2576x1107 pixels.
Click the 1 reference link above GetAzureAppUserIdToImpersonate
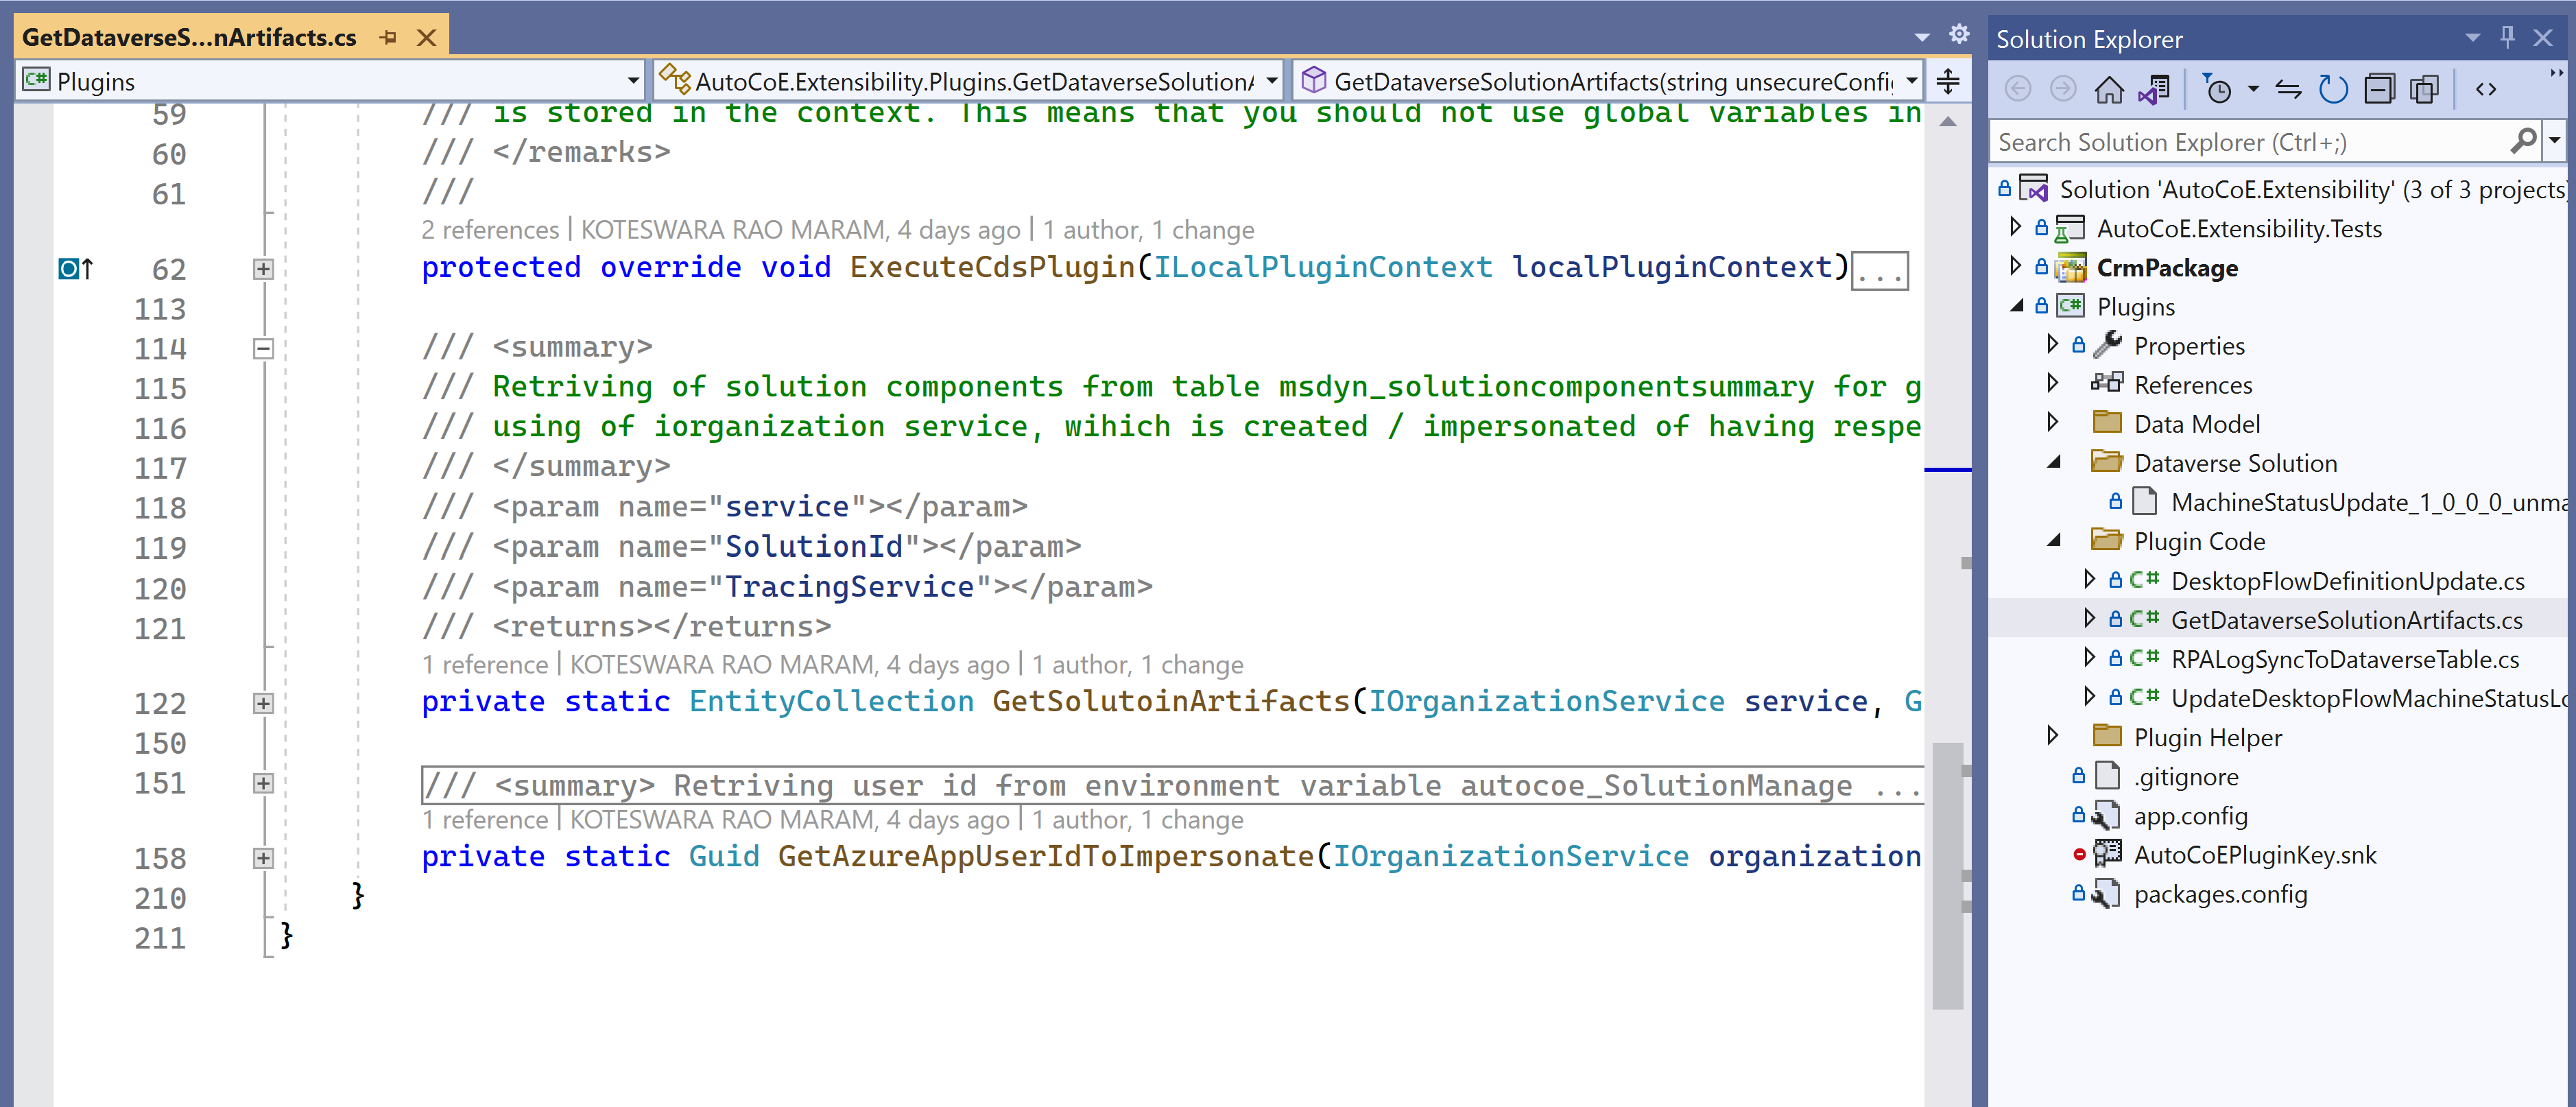point(485,819)
